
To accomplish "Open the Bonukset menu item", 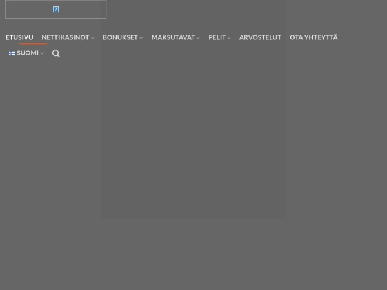I will pyautogui.click(x=120, y=37).
